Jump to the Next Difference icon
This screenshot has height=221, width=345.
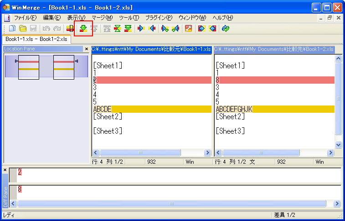click(83, 29)
